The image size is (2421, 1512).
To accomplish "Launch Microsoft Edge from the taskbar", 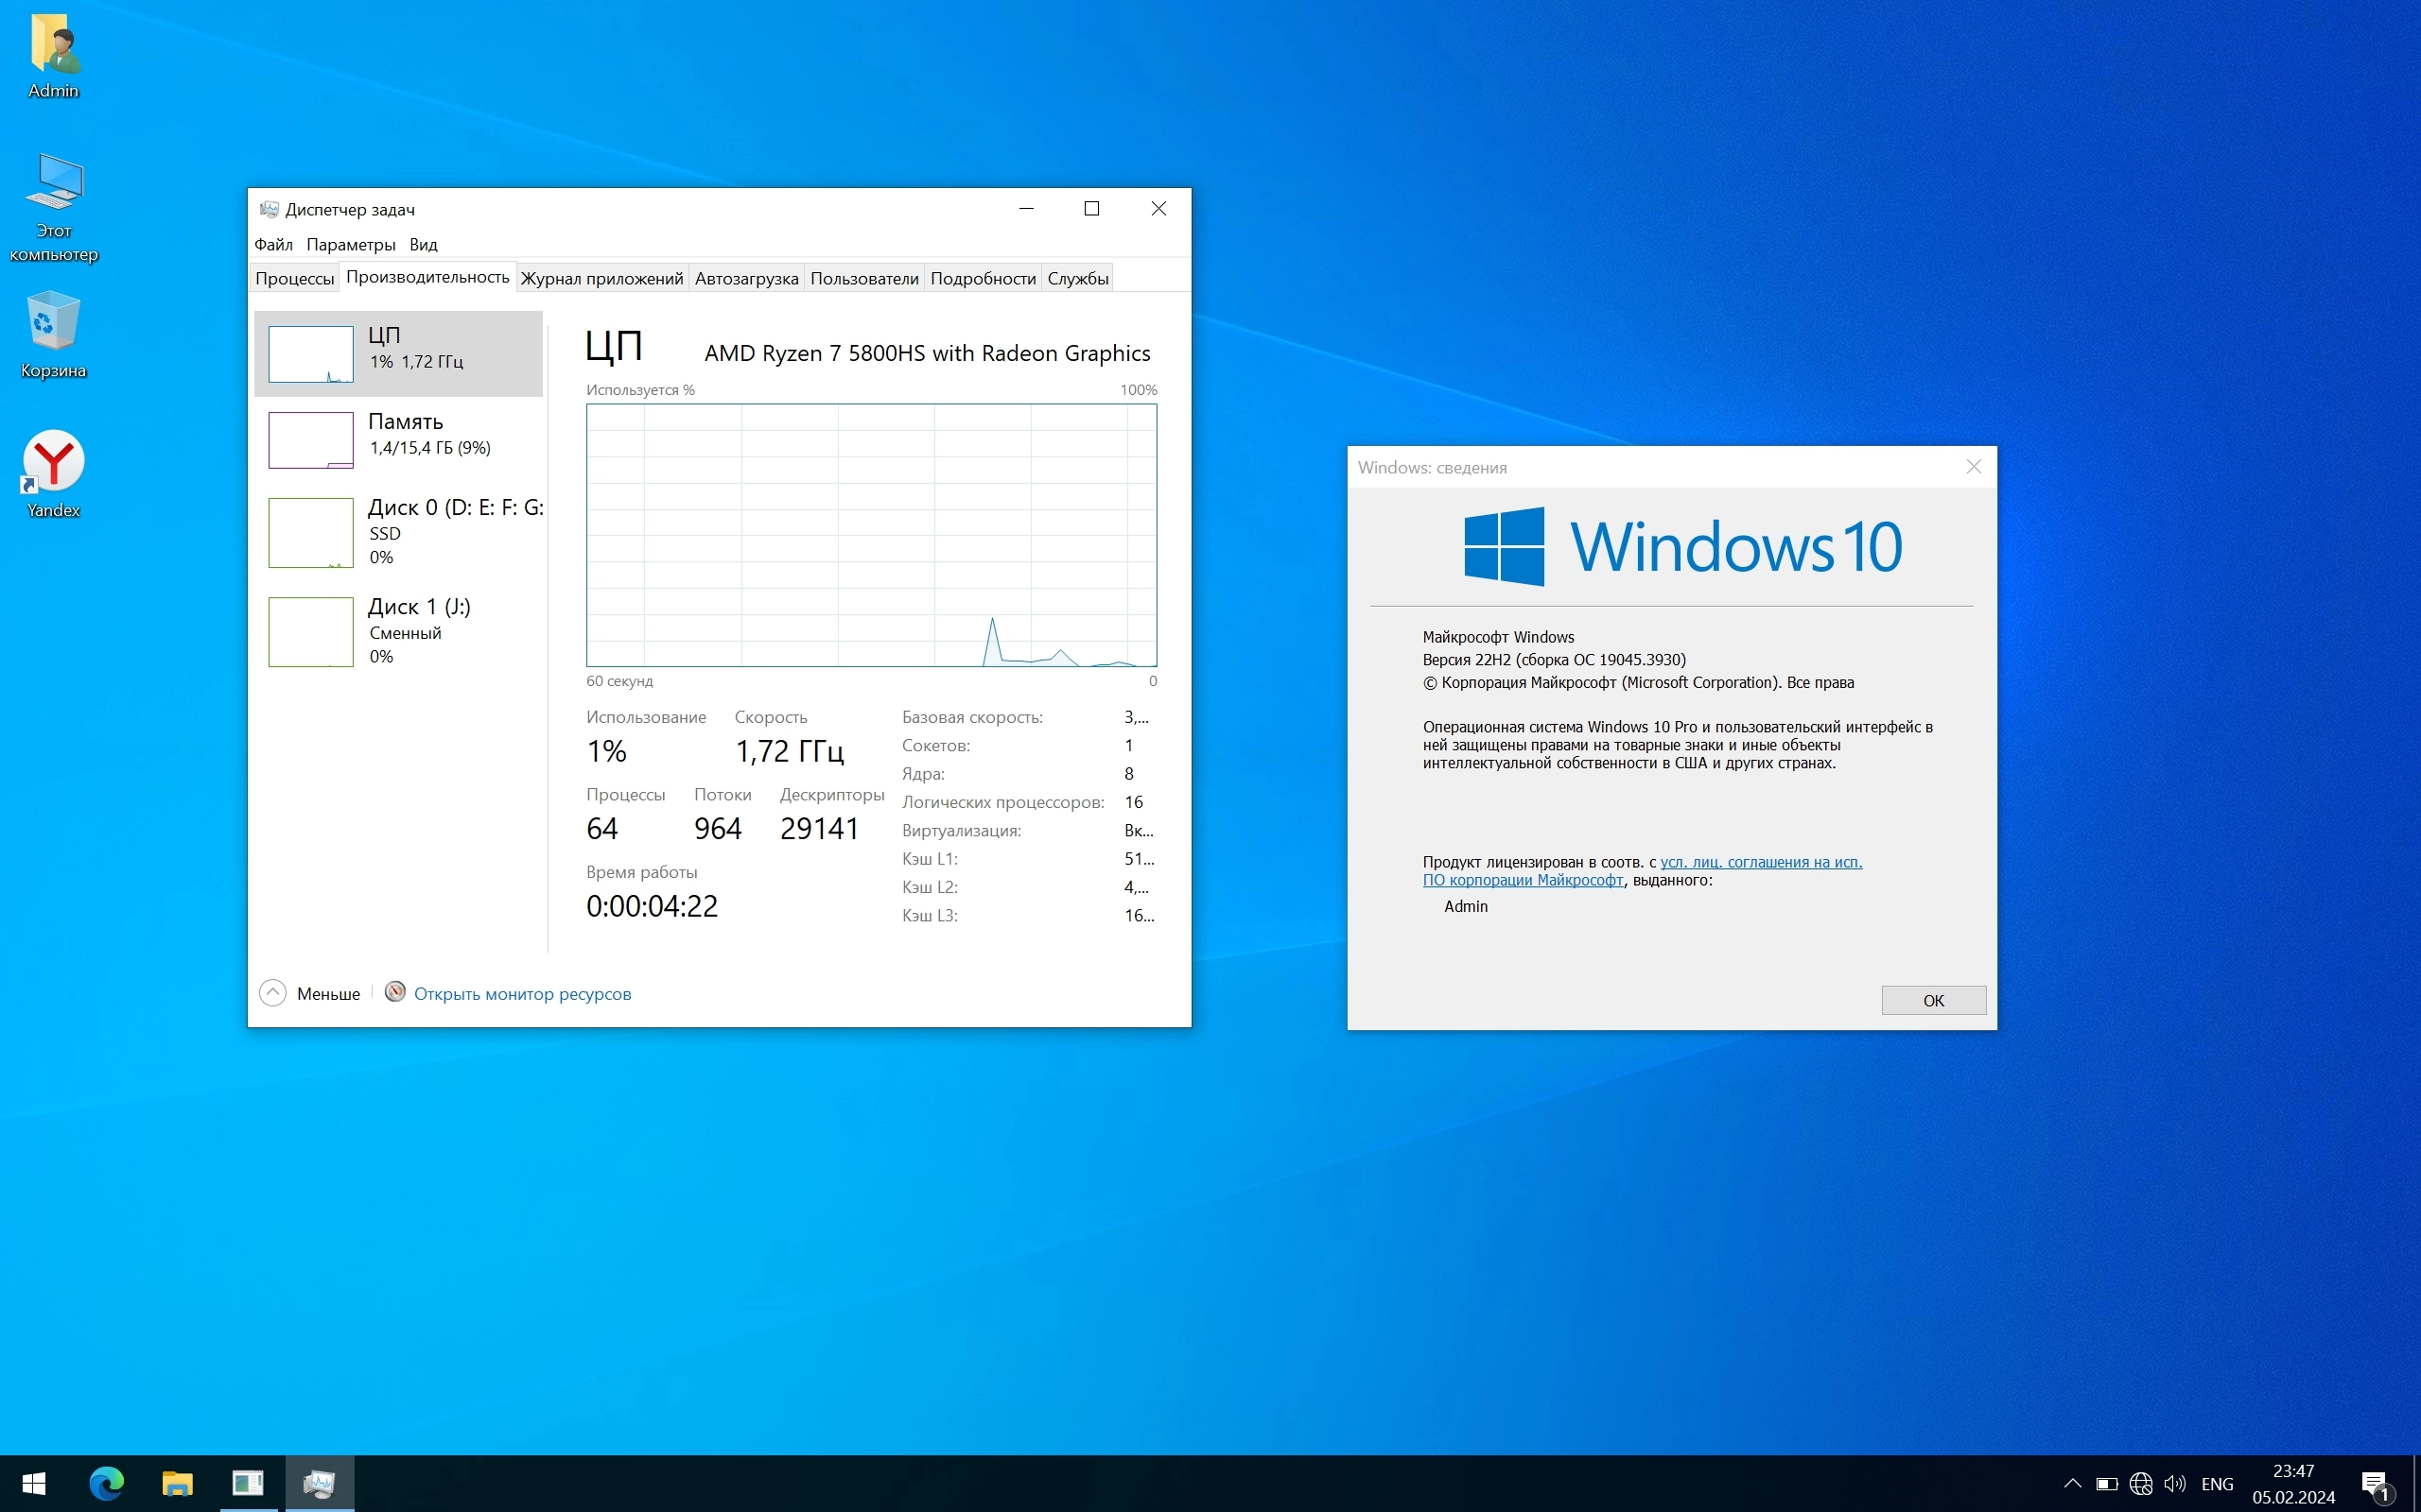I will [106, 1483].
